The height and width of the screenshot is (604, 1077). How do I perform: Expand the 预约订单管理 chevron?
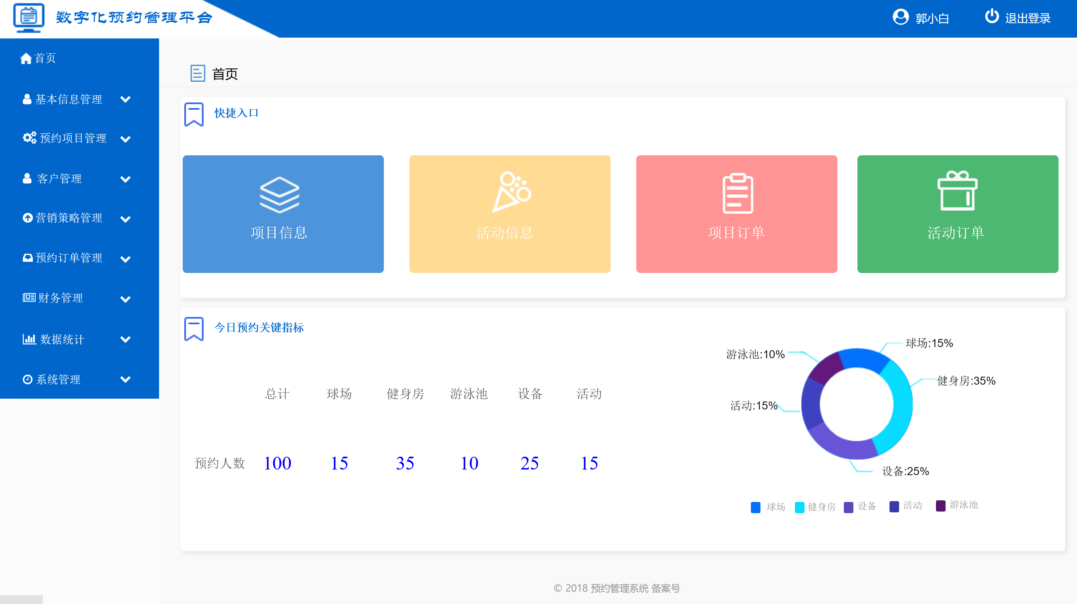[125, 259]
